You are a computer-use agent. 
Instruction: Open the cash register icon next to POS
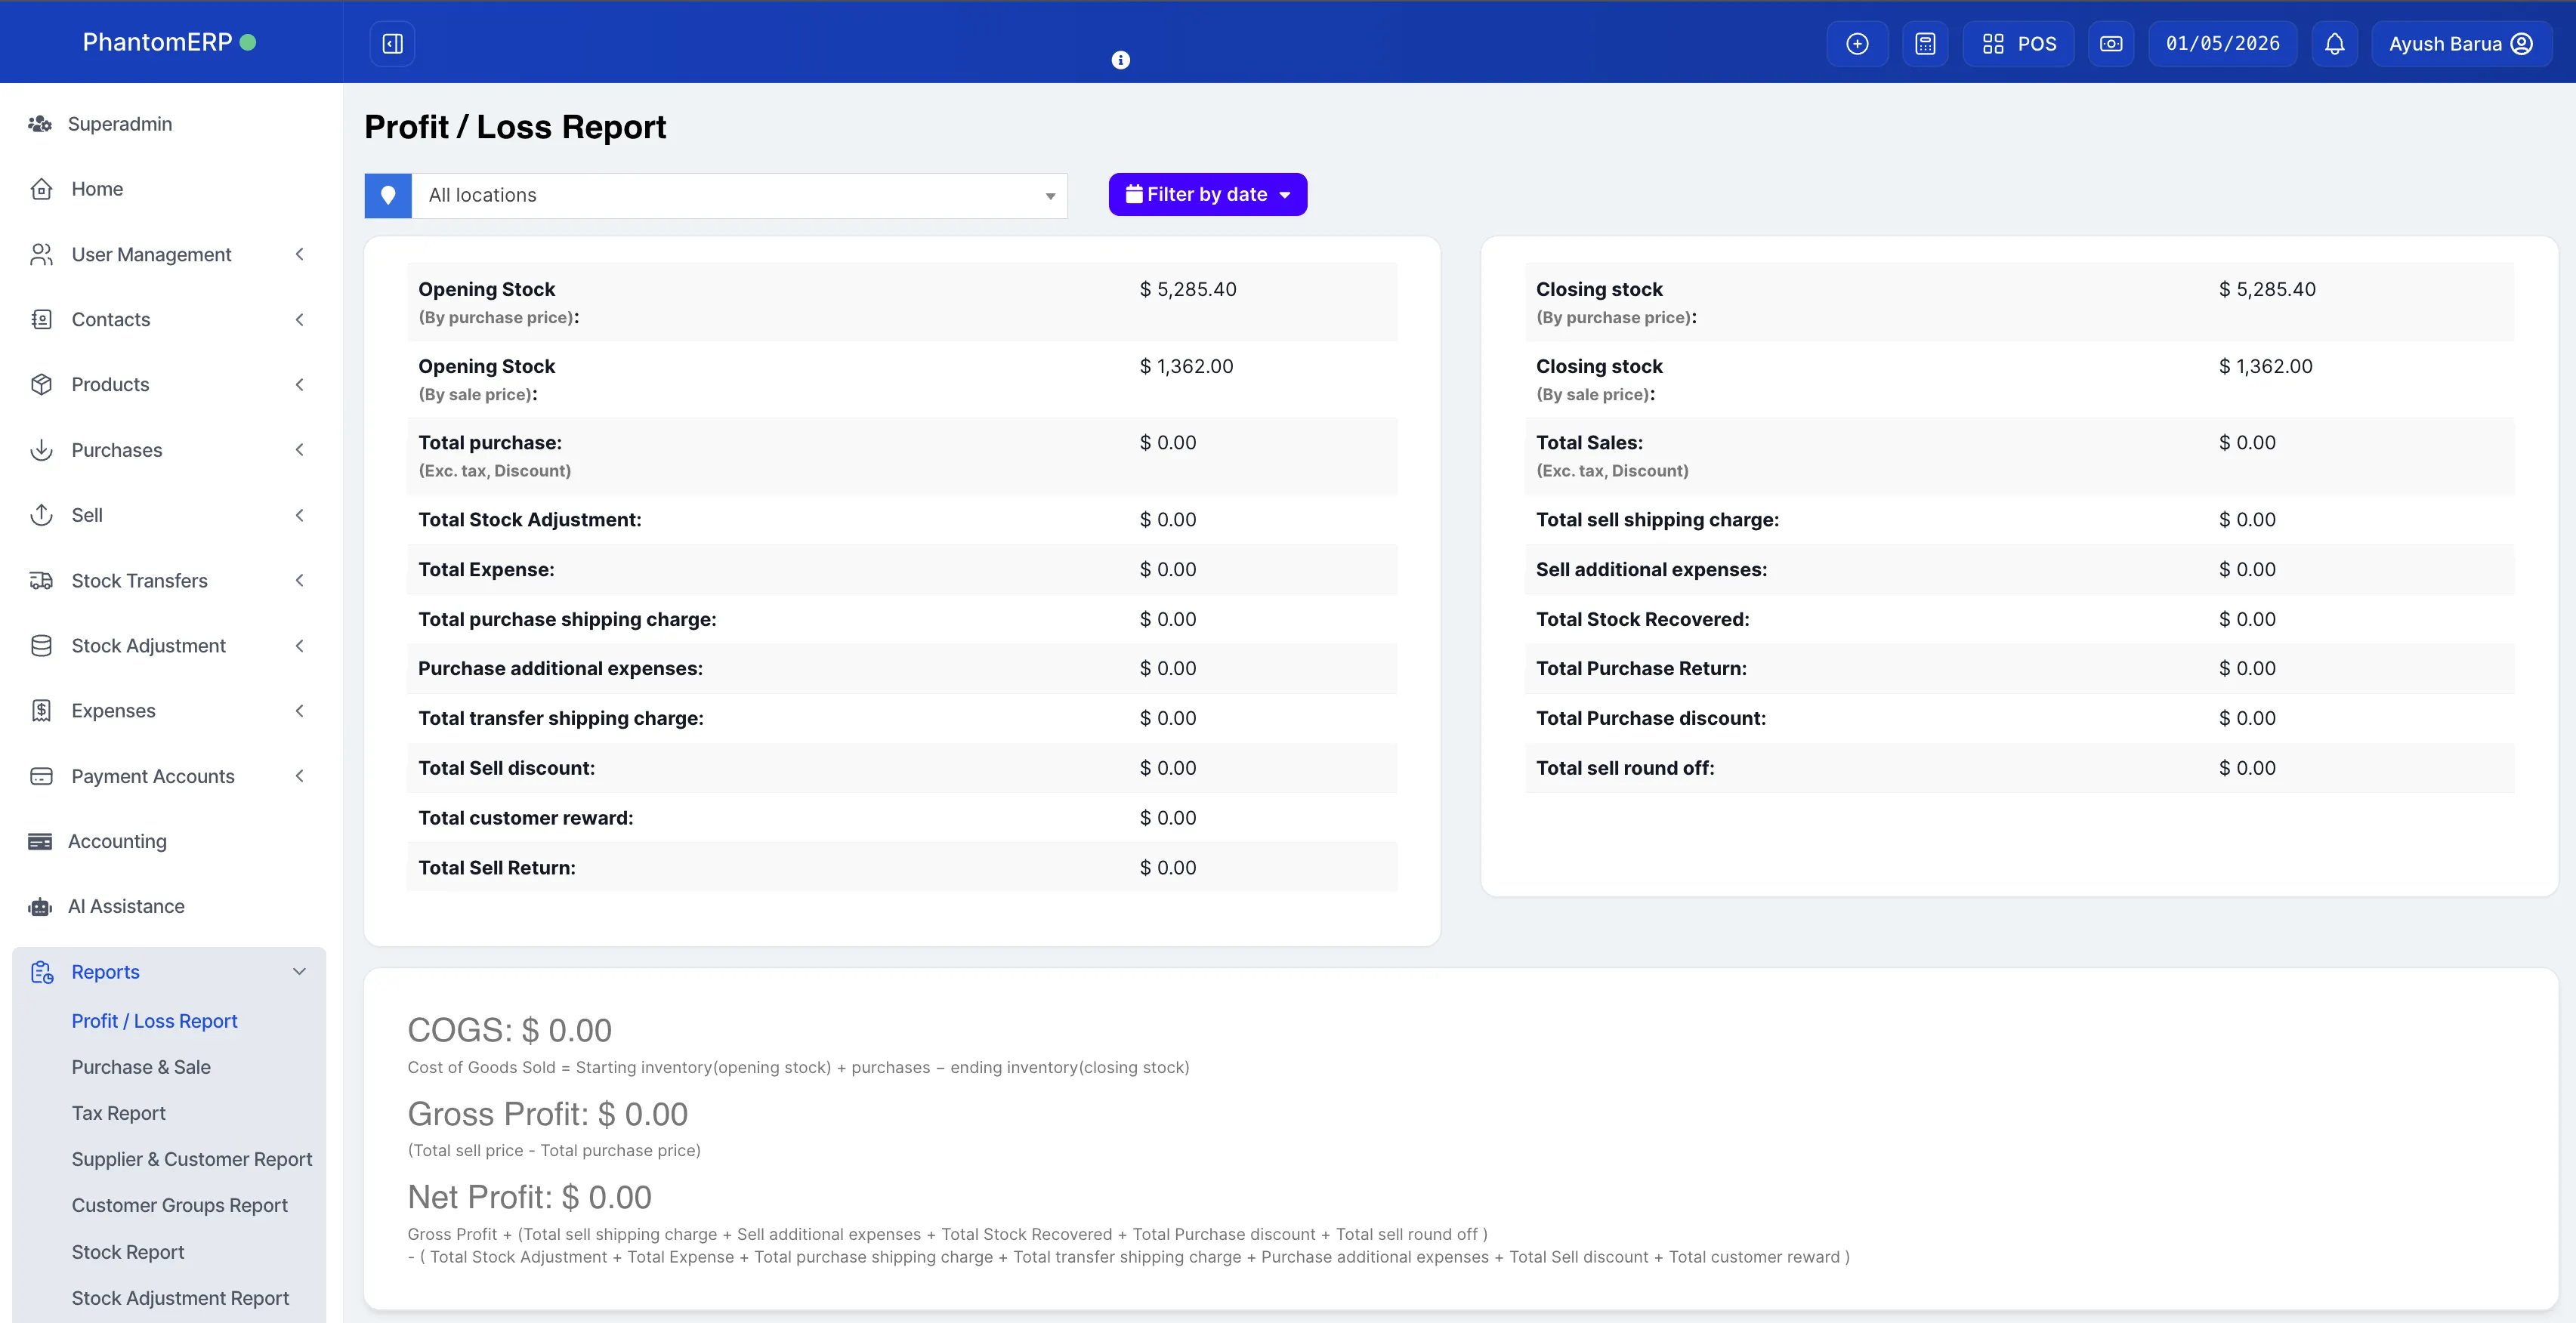pos(2111,43)
